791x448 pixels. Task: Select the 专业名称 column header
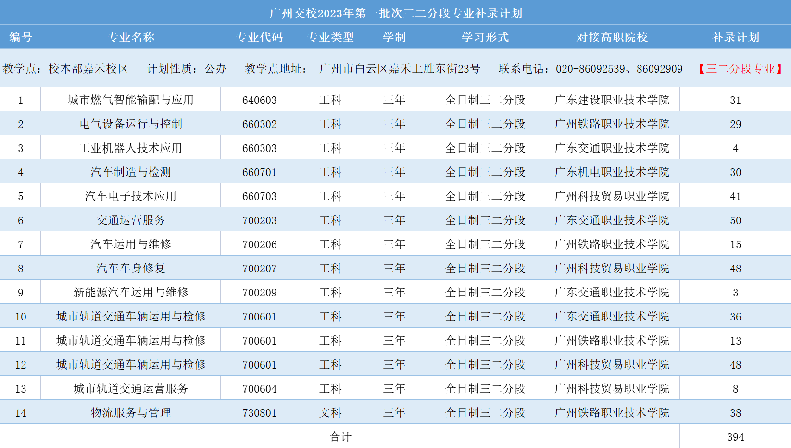click(x=131, y=37)
